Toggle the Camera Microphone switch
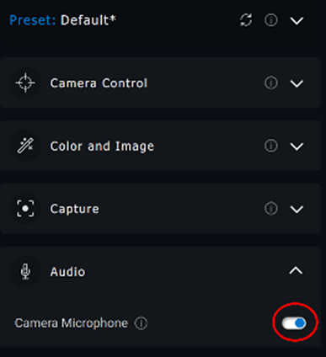The image size is (326, 357). point(294,323)
